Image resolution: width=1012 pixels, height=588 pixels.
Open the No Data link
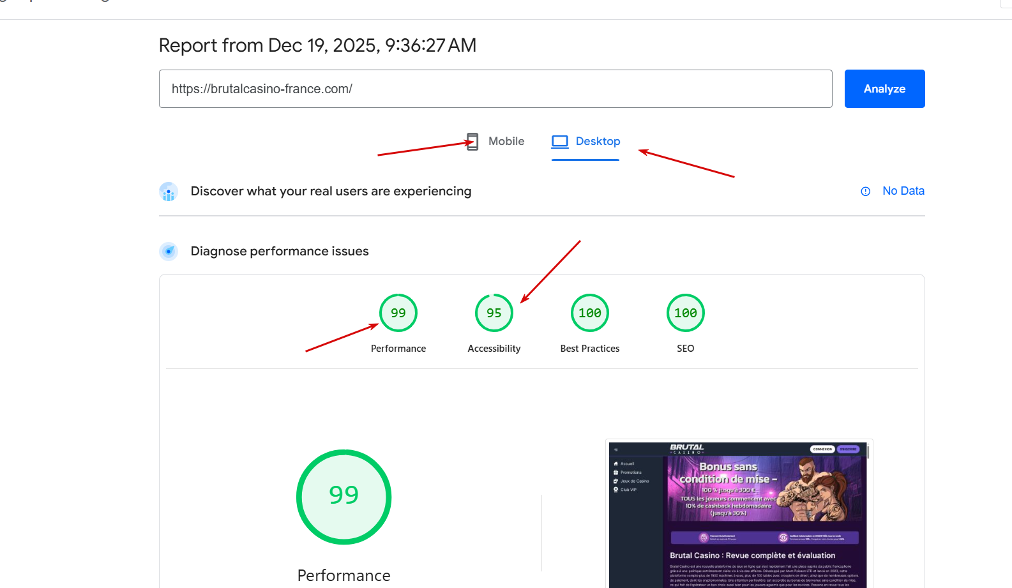pyautogui.click(x=903, y=191)
